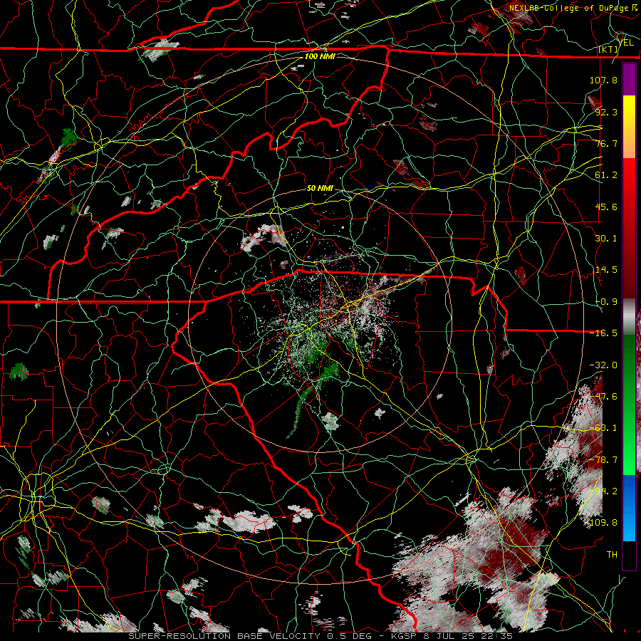Select the 30.1 velocity scale value
641x641 pixels.
pos(606,239)
